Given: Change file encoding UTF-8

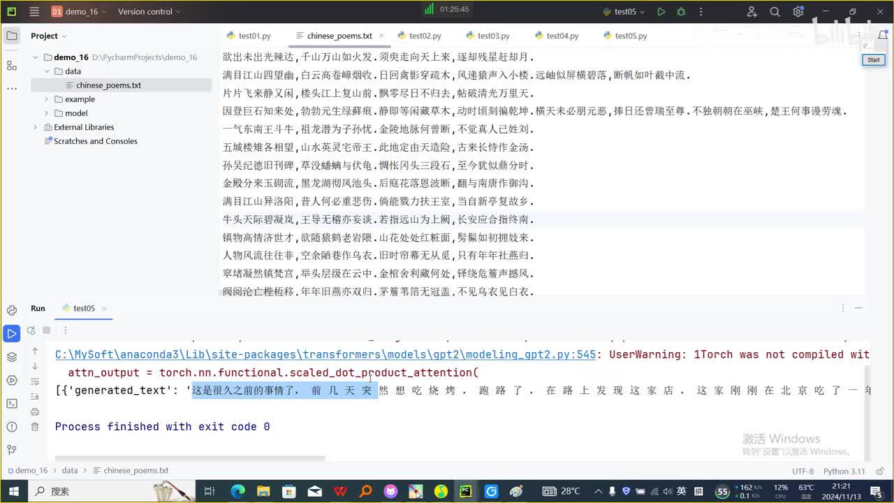Looking at the screenshot, I should (803, 471).
